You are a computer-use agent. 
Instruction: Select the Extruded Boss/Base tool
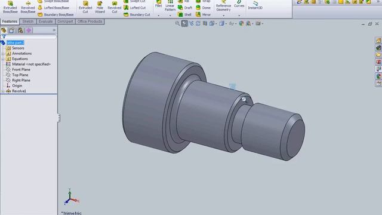click(x=10, y=7)
